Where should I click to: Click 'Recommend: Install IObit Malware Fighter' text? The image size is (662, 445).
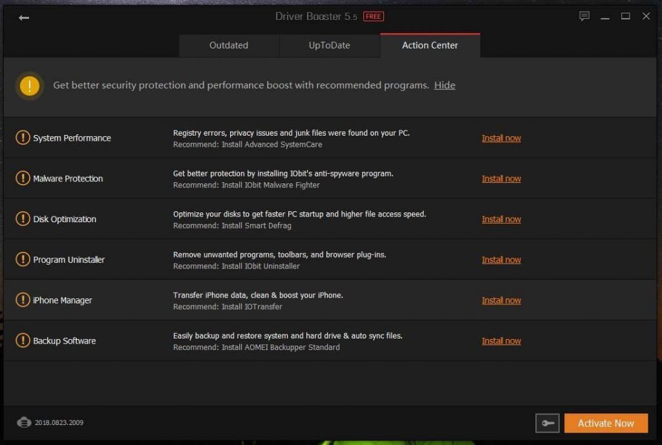[246, 185]
